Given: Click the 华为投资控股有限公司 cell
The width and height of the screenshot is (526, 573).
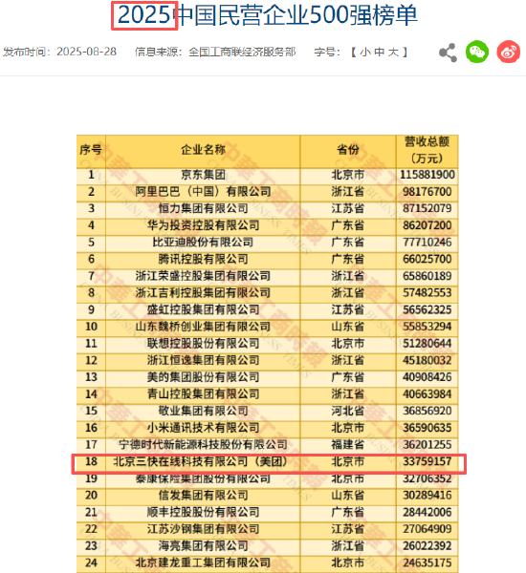Looking at the screenshot, I should click(x=203, y=225).
